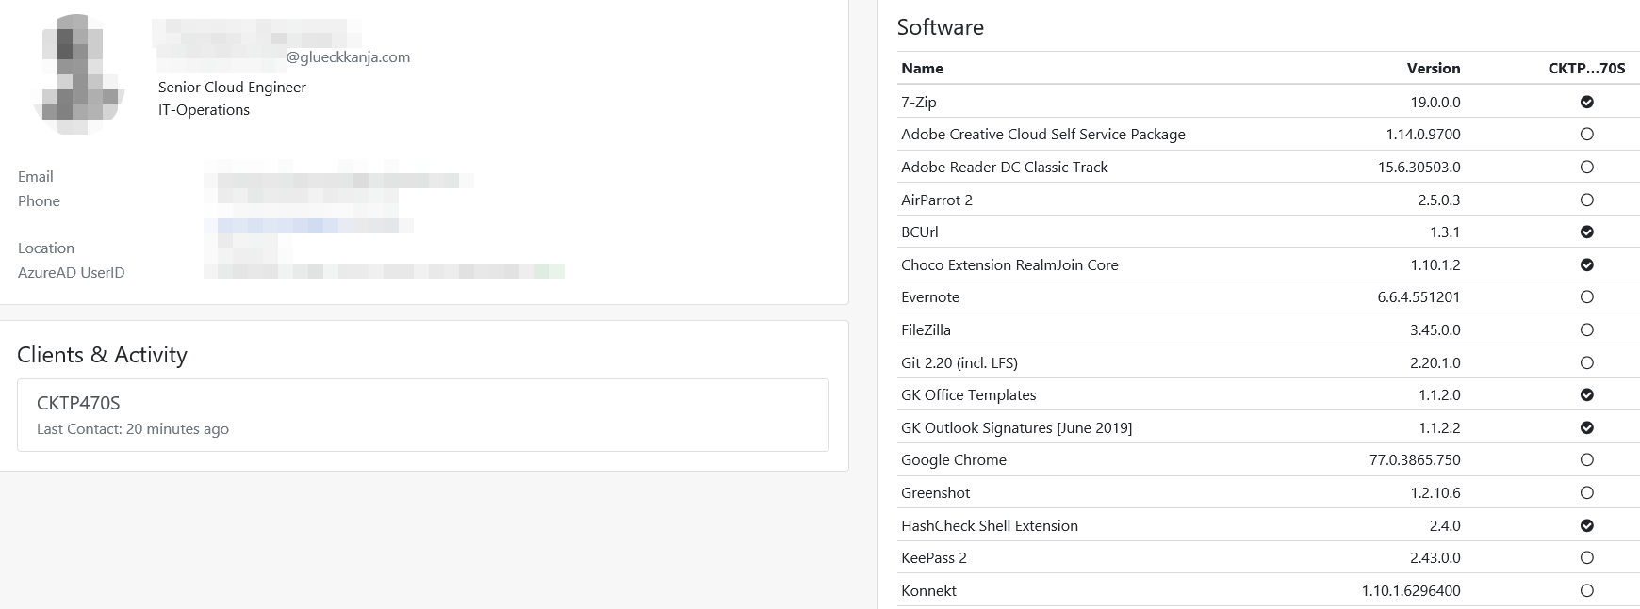Image resolution: width=1640 pixels, height=609 pixels.
Task: Click the Location field label
Action: [46, 248]
